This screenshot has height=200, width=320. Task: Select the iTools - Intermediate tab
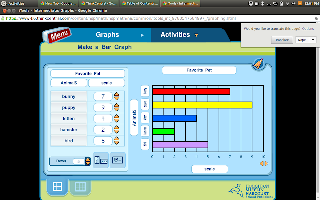coord(180,3)
